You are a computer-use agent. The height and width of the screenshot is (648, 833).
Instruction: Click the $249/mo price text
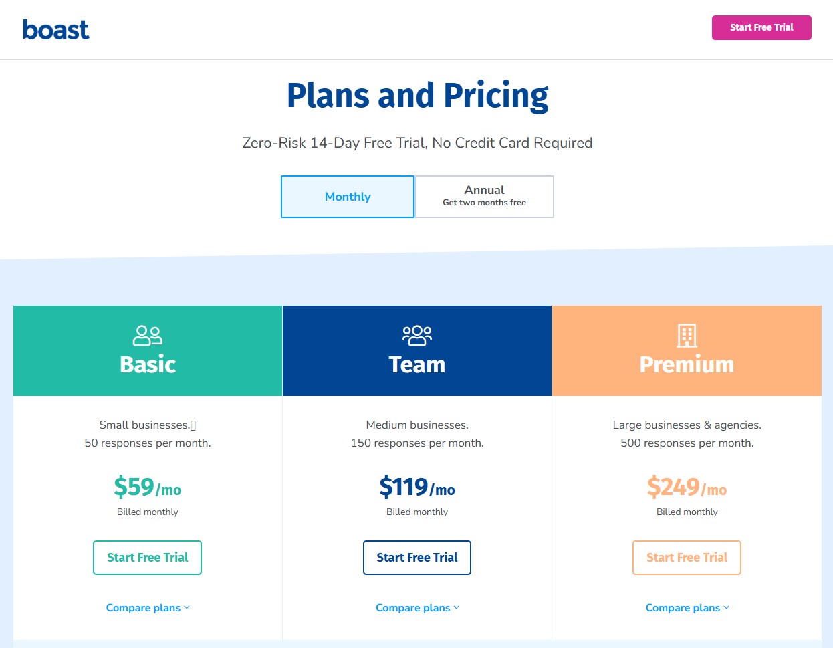(687, 488)
